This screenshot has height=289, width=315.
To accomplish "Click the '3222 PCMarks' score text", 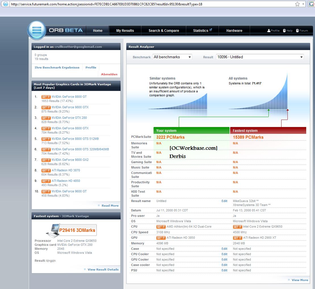I will 170,137.
